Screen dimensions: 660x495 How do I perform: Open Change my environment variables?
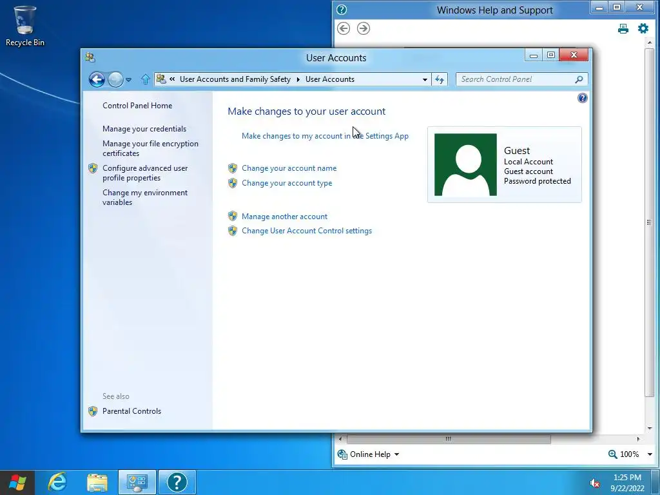pos(145,197)
